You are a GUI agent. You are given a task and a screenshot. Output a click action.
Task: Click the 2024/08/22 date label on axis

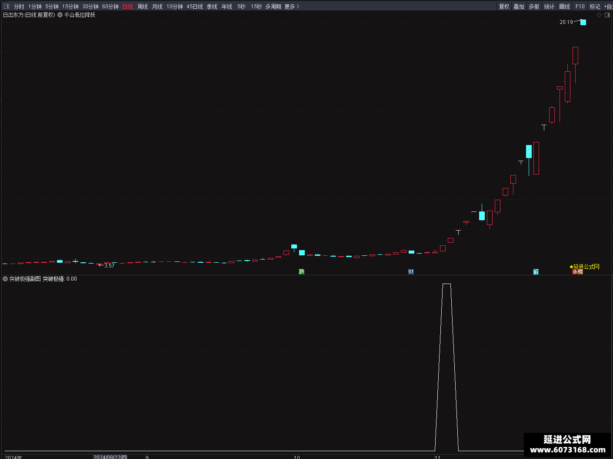point(110,457)
